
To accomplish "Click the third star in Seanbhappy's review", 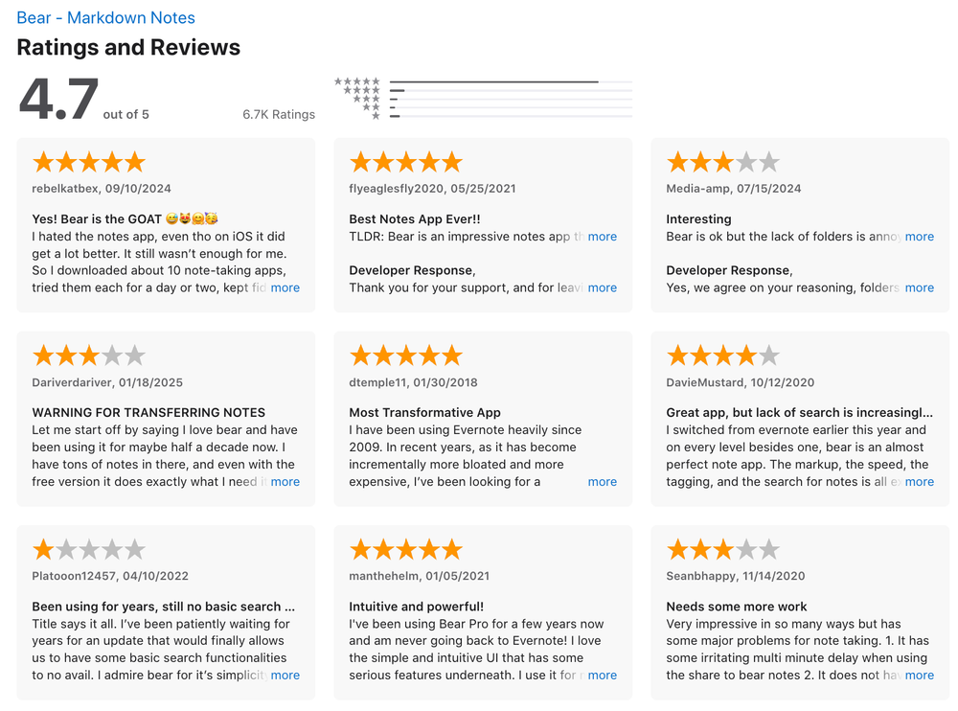I will pyautogui.click(x=723, y=548).
